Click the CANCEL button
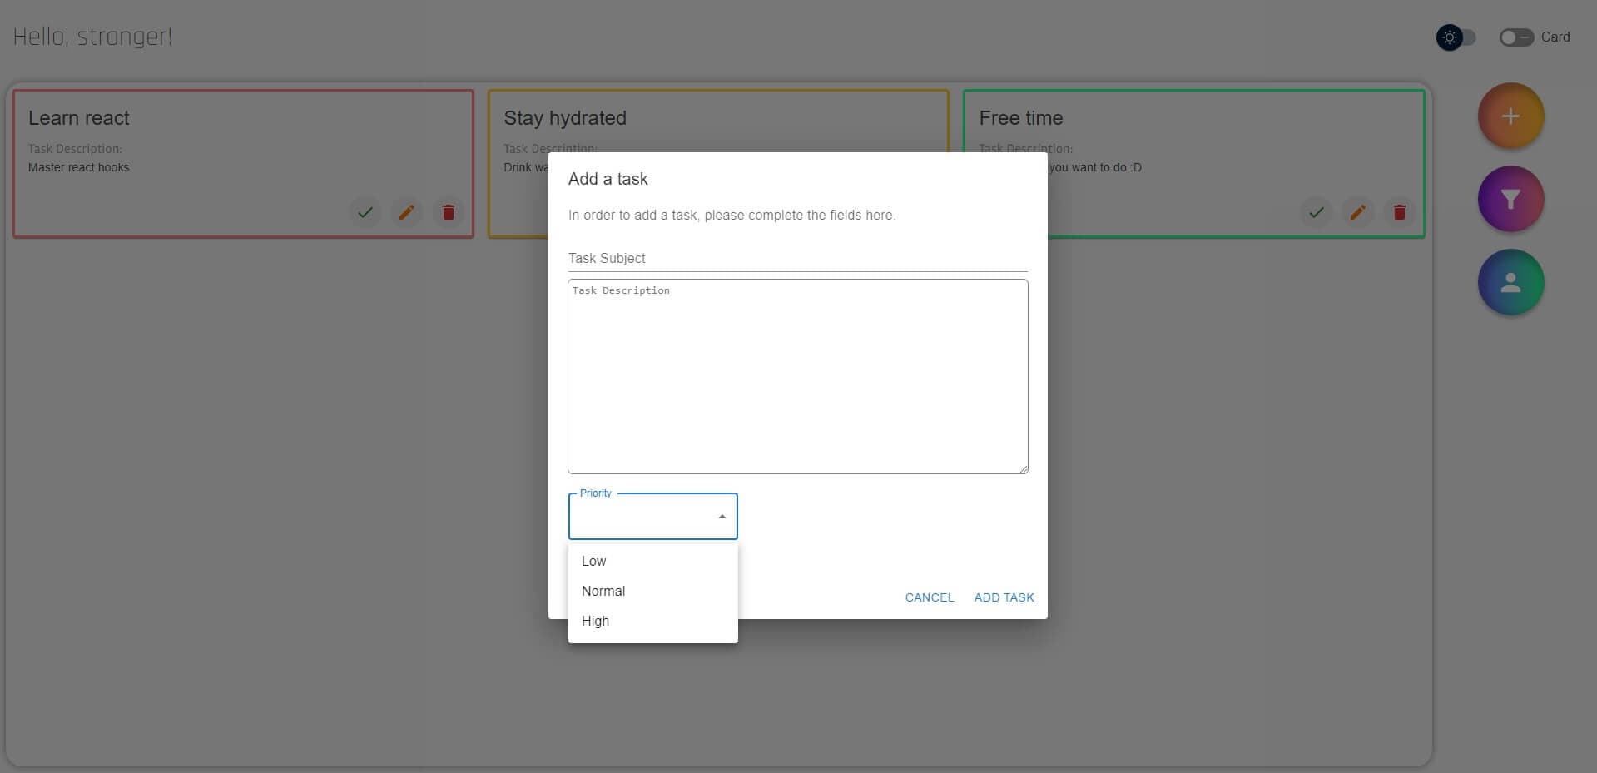This screenshot has height=773, width=1597. [x=929, y=597]
